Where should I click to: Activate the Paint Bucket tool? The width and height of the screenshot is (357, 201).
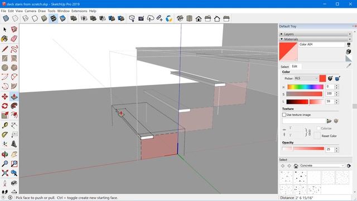(5, 39)
